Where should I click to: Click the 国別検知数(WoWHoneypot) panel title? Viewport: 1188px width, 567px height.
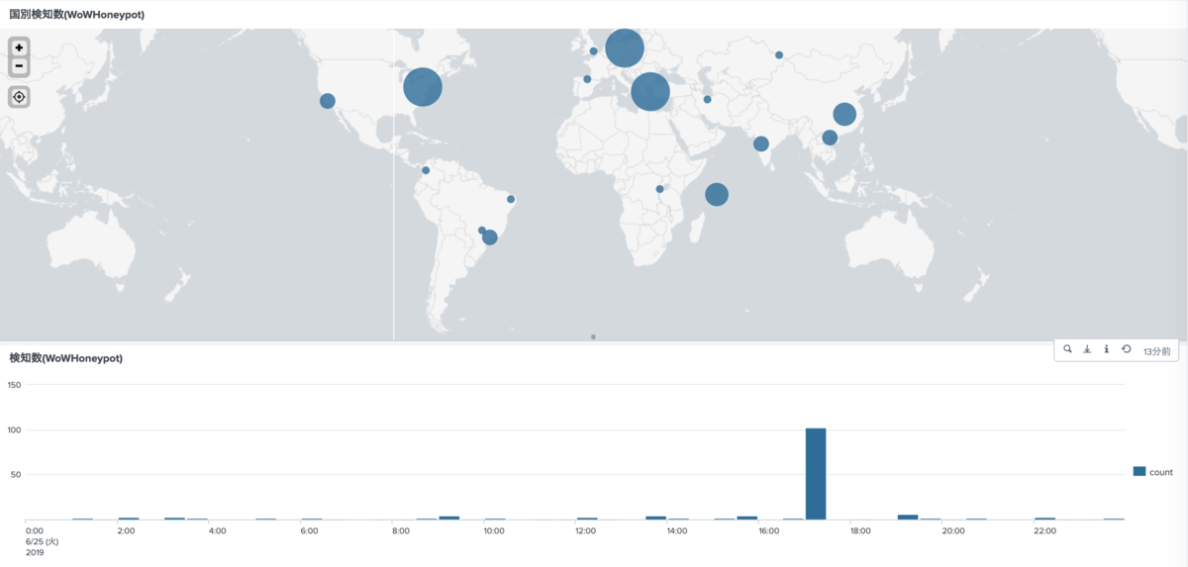coord(76,14)
